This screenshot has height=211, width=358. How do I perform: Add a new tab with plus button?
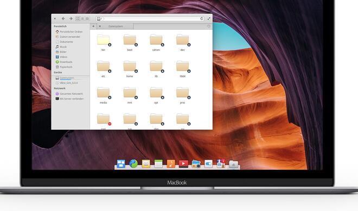point(93,27)
